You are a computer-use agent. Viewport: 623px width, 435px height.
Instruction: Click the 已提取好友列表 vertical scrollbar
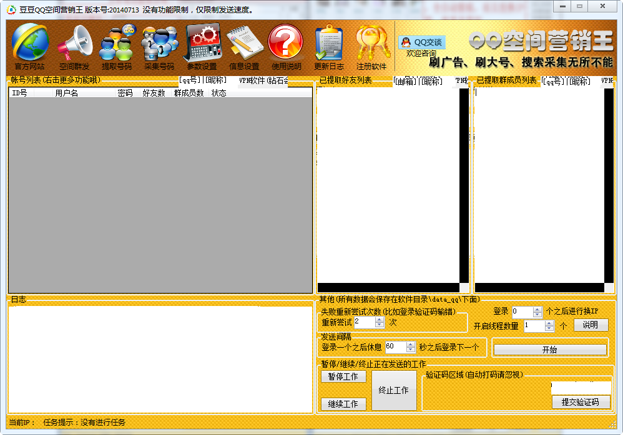coord(464,185)
